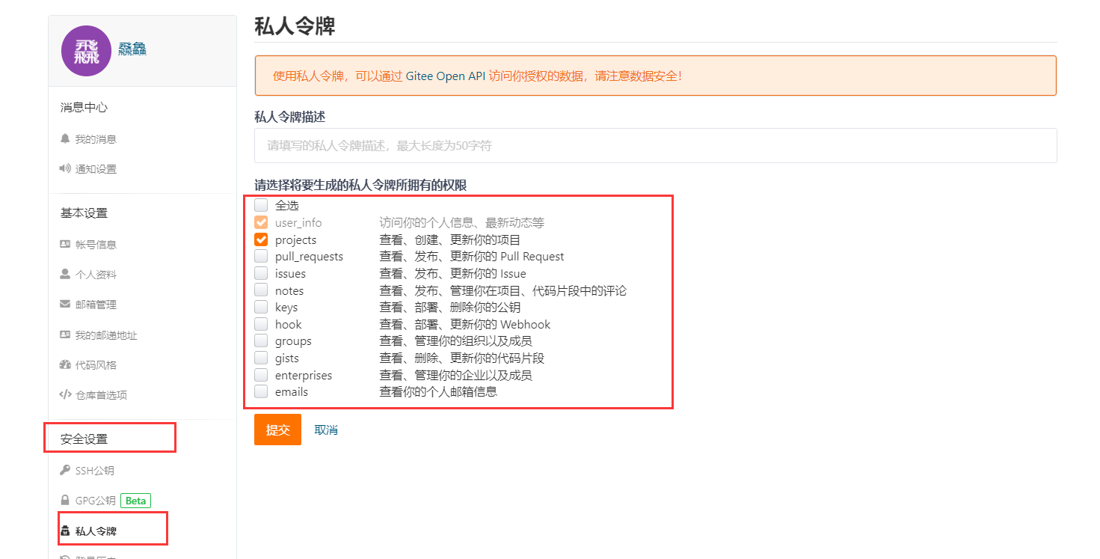This screenshot has height=559, width=1100.
Task: Click the pull_requests label text
Action: (309, 257)
